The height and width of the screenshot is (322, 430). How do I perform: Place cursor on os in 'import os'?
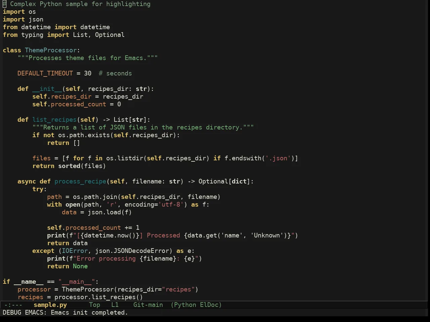pos(32,12)
